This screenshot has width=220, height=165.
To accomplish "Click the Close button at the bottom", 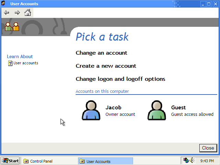I will (208, 148).
